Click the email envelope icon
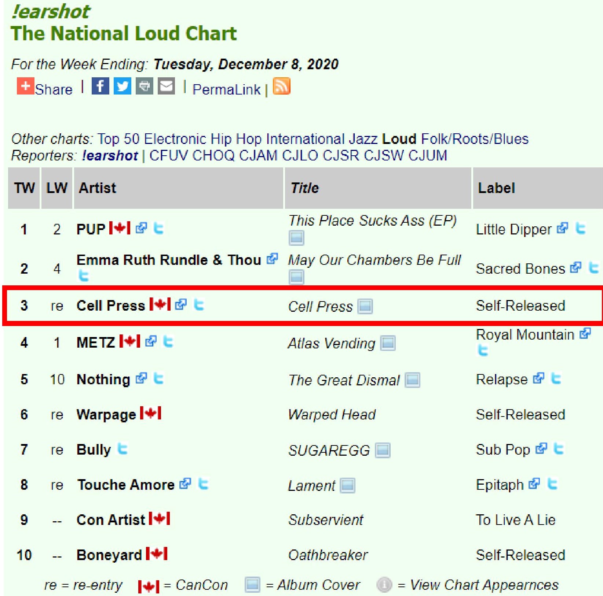603x596 pixels. 167,86
